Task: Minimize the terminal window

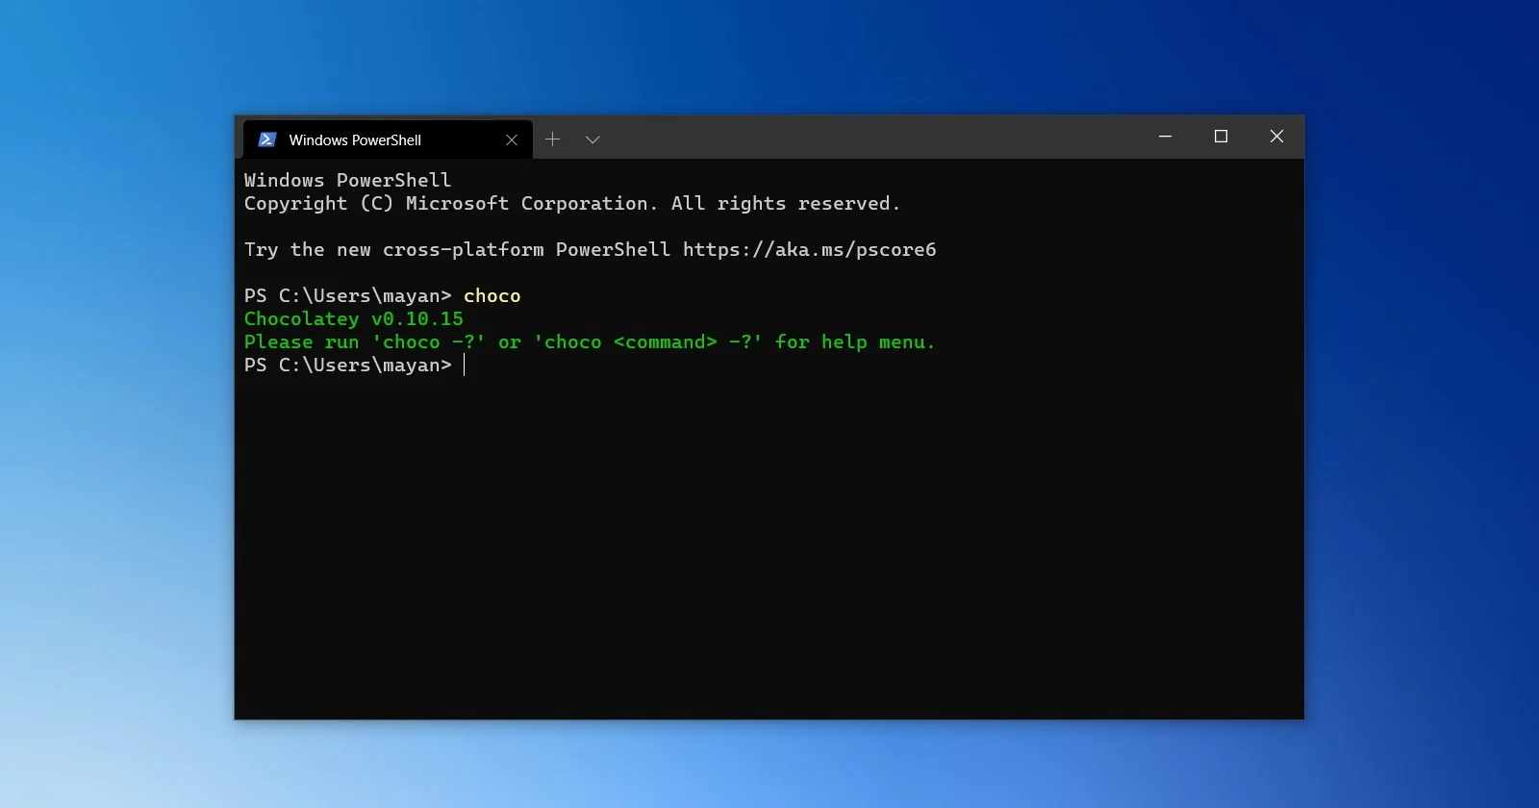Action: coord(1165,137)
